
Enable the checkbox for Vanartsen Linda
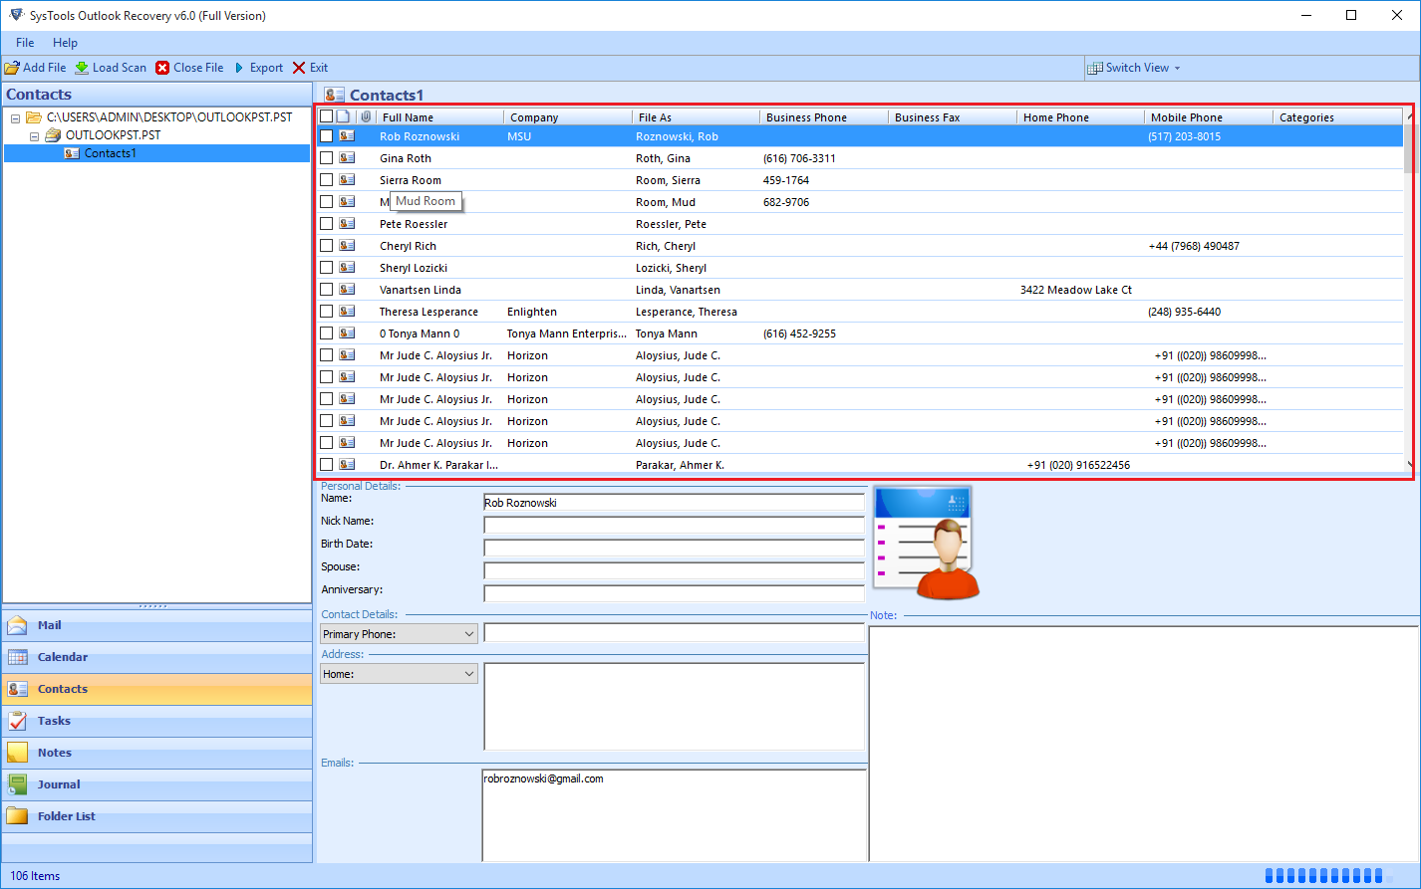tap(326, 290)
